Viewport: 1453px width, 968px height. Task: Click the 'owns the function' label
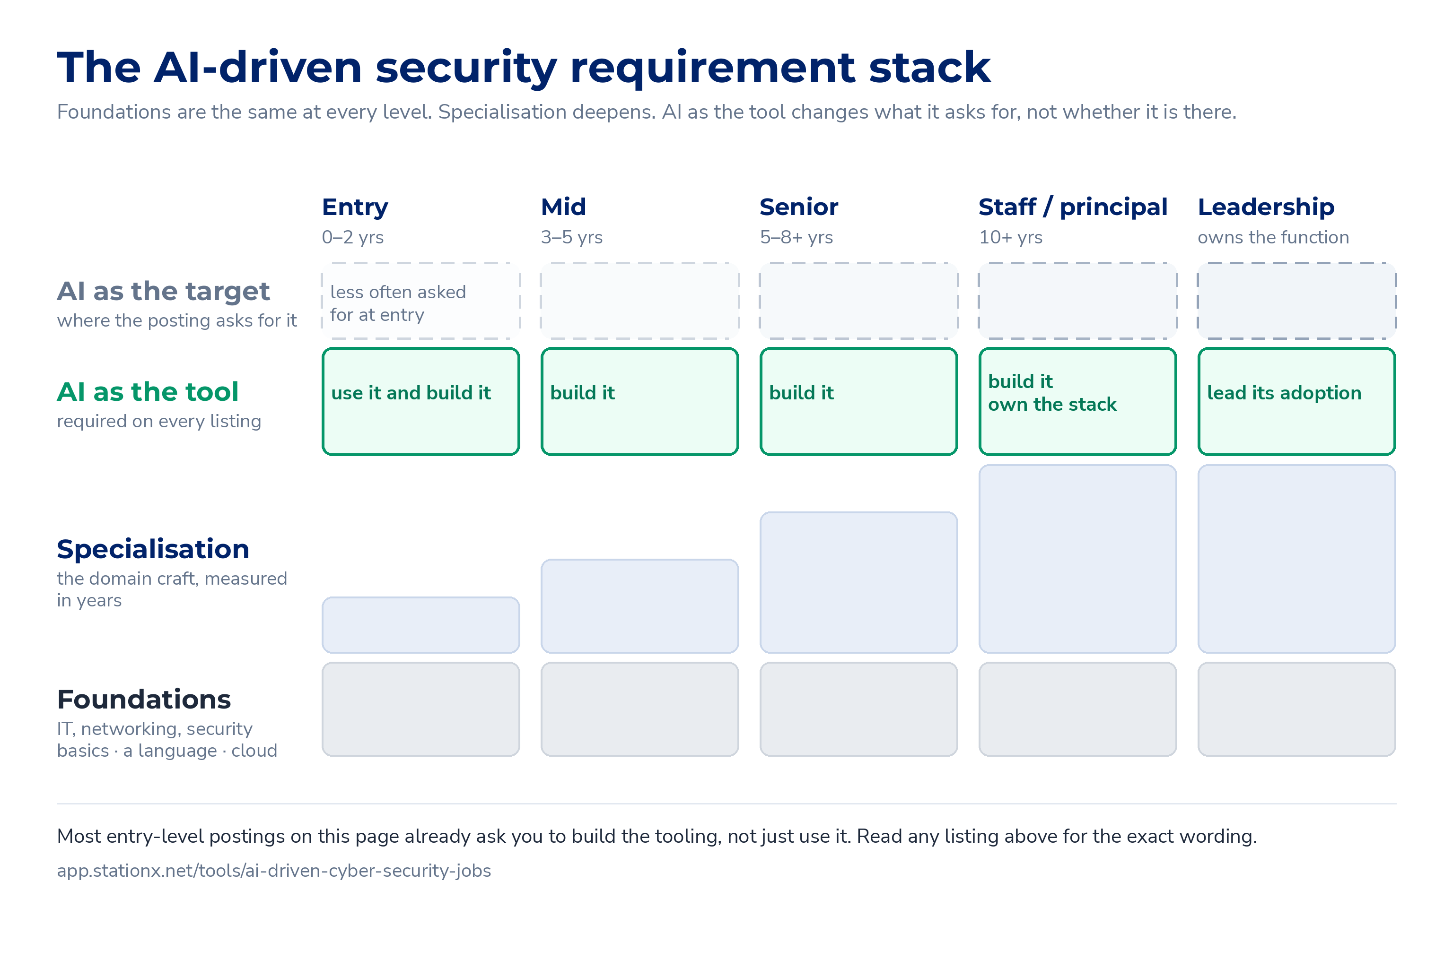point(1273,237)
